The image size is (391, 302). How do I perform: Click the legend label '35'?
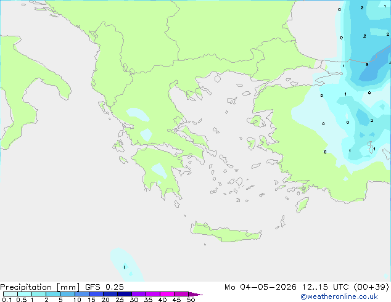tap(148, 300)
